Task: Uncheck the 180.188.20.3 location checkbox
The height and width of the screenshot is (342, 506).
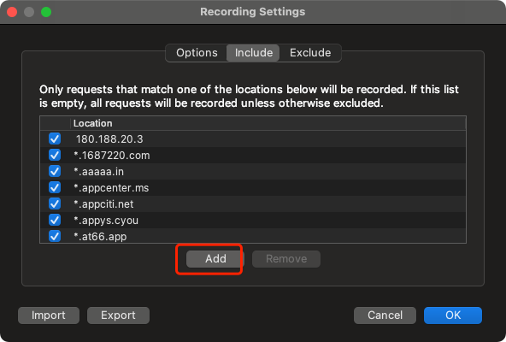Action: point(55,139)
